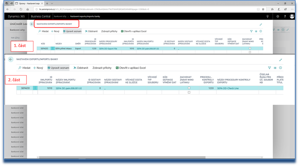Image resolution: width=299 pixels, height=166 pixels.
Task: Toggle the list view icon in the lower toolbar
Action: point(275,68)
